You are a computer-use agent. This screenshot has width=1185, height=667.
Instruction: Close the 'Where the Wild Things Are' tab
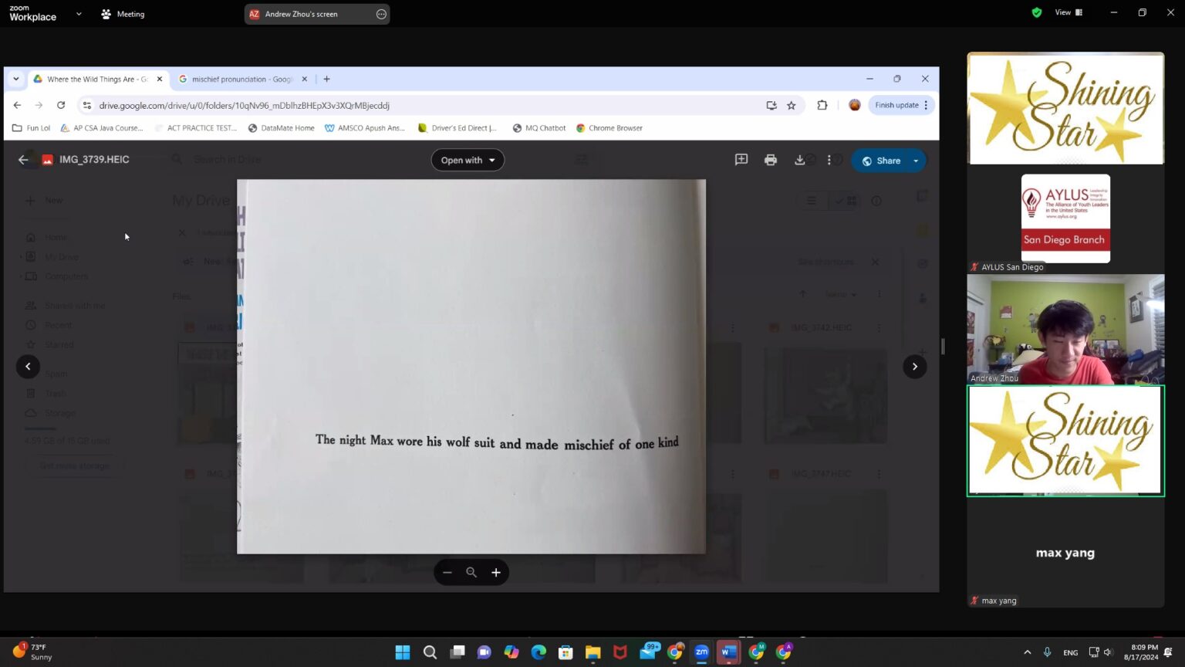pyautogui.click(x=160, y=79)
